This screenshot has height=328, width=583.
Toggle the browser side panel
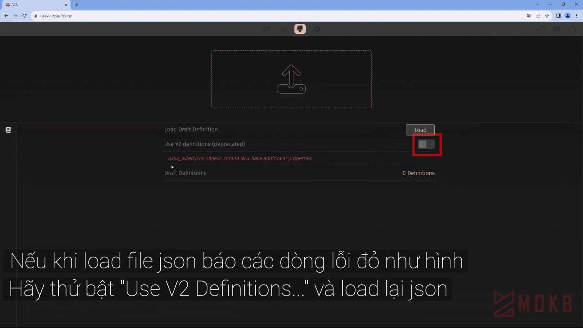coord(558,16)
